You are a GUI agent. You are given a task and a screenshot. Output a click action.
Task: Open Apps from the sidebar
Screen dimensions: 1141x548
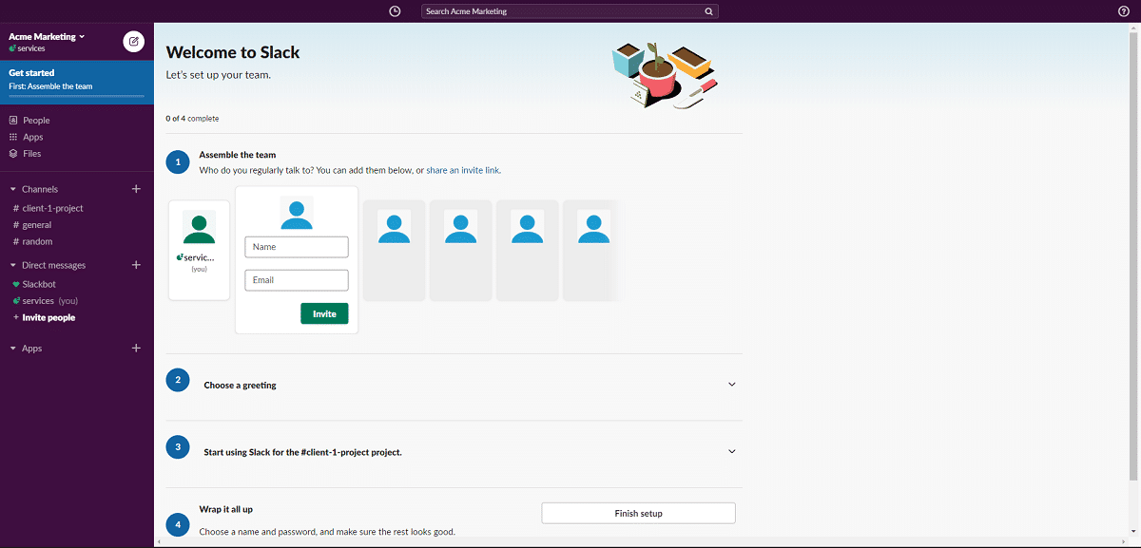(32, 137)
